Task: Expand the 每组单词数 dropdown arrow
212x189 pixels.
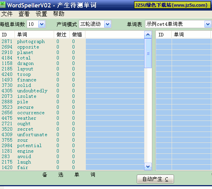Action: tap(42, 24)
